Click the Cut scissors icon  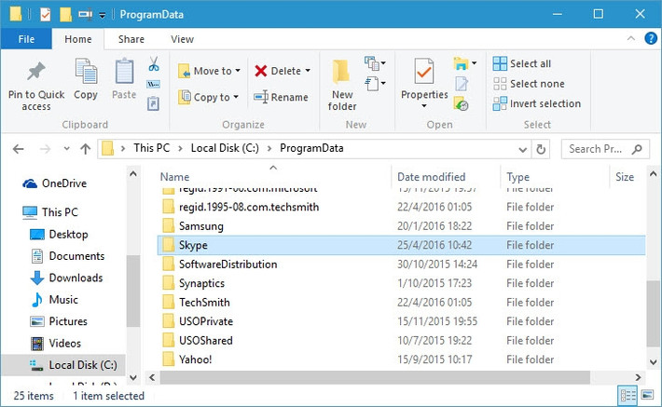point(154,64)
